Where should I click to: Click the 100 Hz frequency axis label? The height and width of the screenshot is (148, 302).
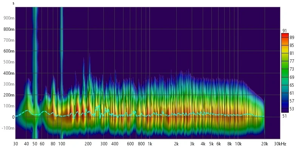pyautogui.click(x=62, y=144)
